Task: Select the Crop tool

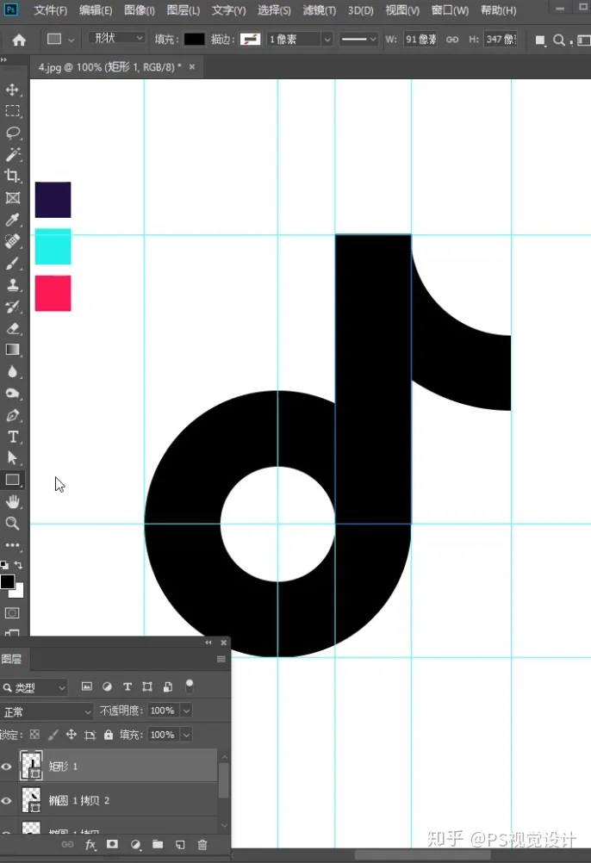Action: [x=12, y=176]
